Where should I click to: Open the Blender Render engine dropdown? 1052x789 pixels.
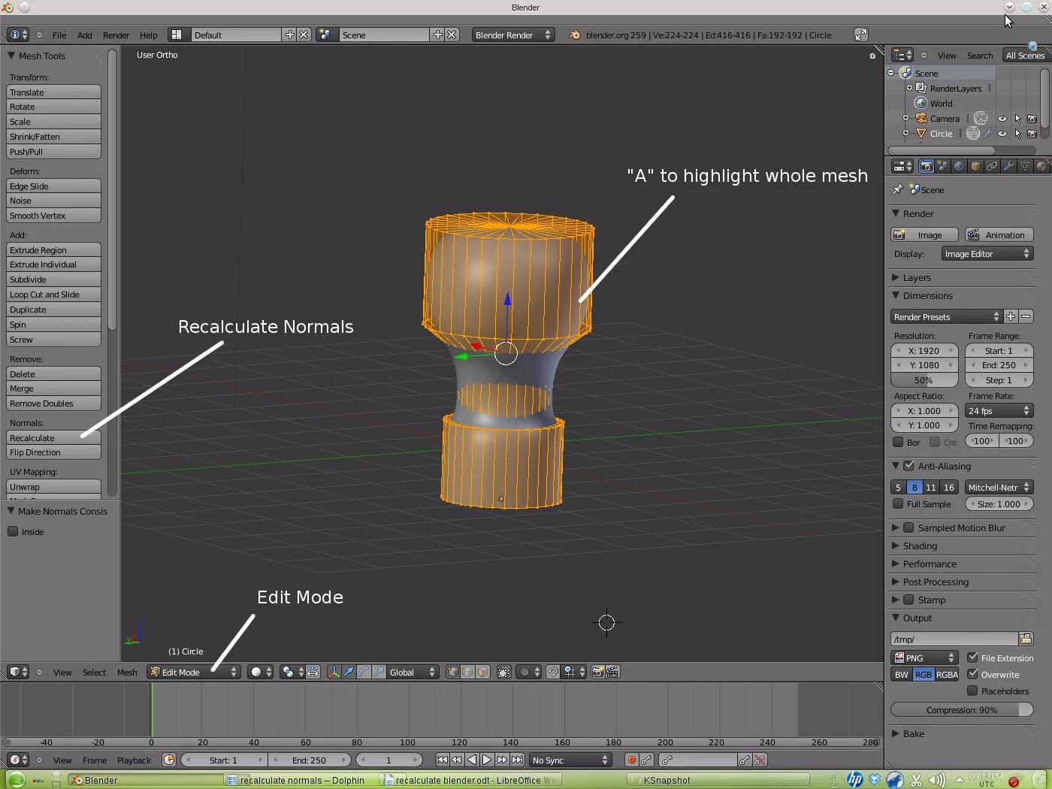point(513,35)
